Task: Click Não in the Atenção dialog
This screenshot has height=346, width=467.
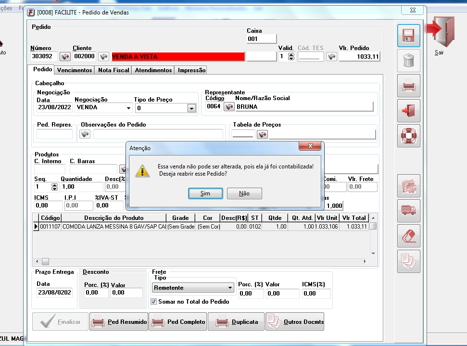Action: 244,193
